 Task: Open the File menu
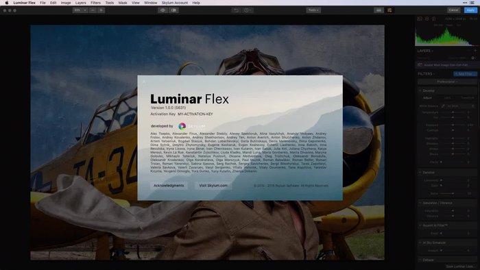(x=43, y=3)
